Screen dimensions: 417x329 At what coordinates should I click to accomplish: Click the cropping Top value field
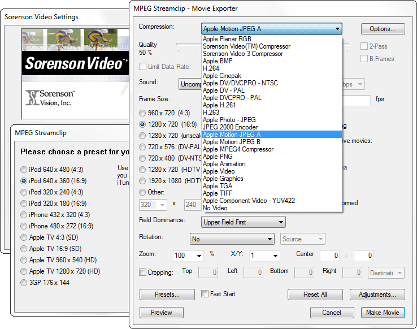(x=208, y=272)
